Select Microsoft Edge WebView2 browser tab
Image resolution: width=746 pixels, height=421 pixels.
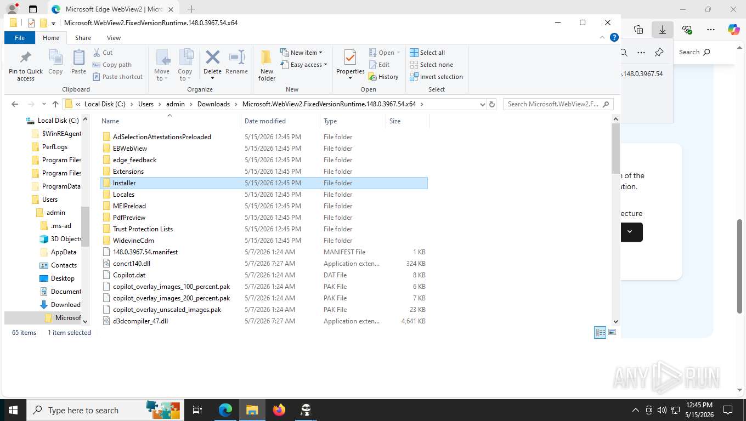click(x=114, y=9)
